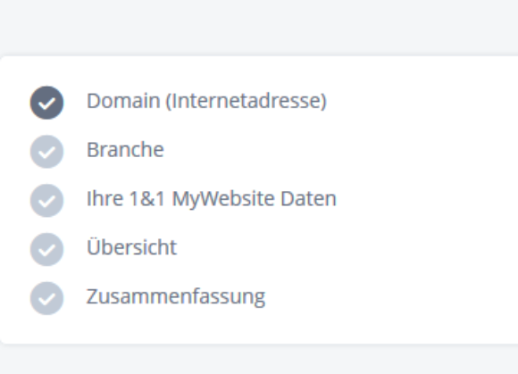Click the dark checkmark circle beside Domain
The width and height of the screenshot is (518, 374).
pos(47,103)
